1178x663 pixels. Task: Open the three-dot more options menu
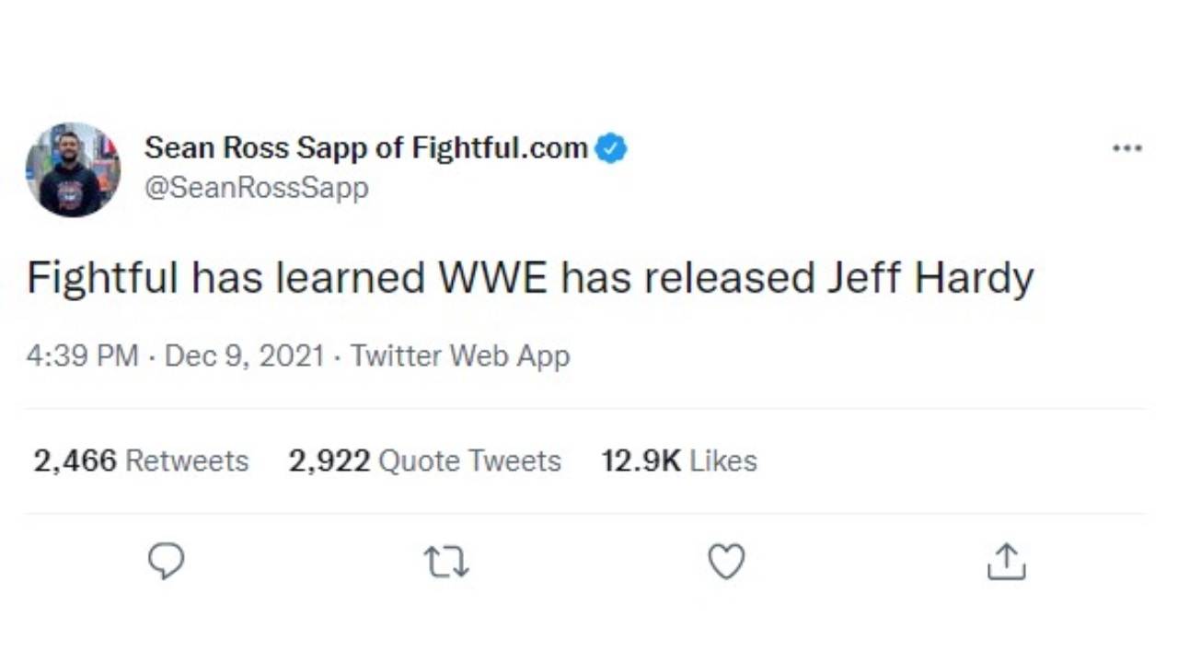(1126, 148)
